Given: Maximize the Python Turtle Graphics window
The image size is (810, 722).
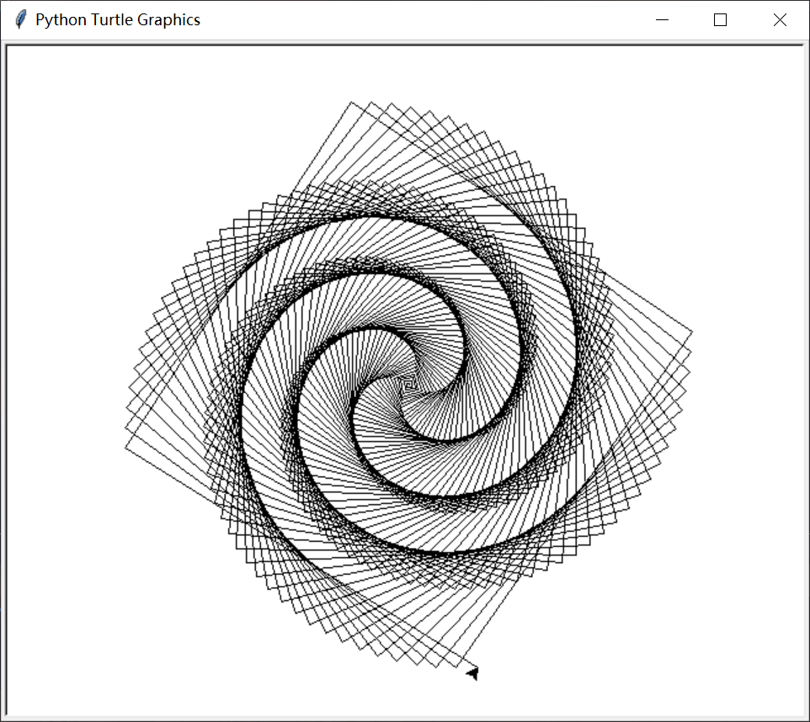Looking at the screenshot, I should tap(720, 19).
